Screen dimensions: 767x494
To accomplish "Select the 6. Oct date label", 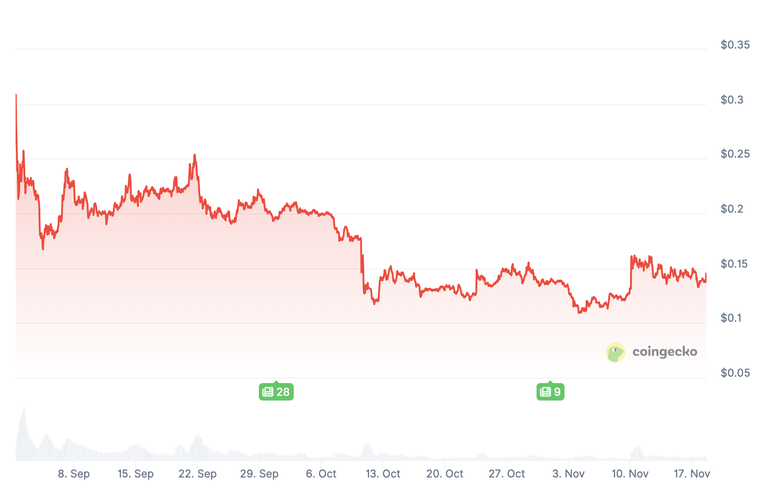I will [321, 474].
